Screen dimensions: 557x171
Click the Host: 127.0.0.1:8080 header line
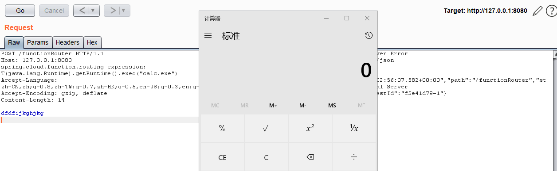click(x=36, y=60)
